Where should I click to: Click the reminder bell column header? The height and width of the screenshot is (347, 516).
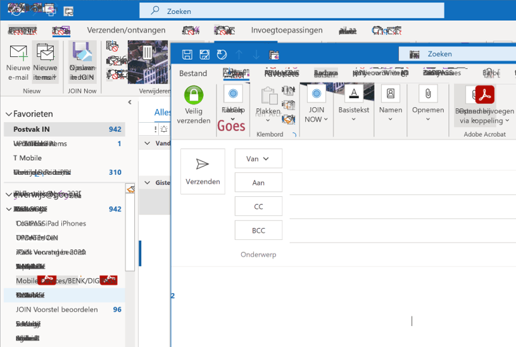pos(164,129)
